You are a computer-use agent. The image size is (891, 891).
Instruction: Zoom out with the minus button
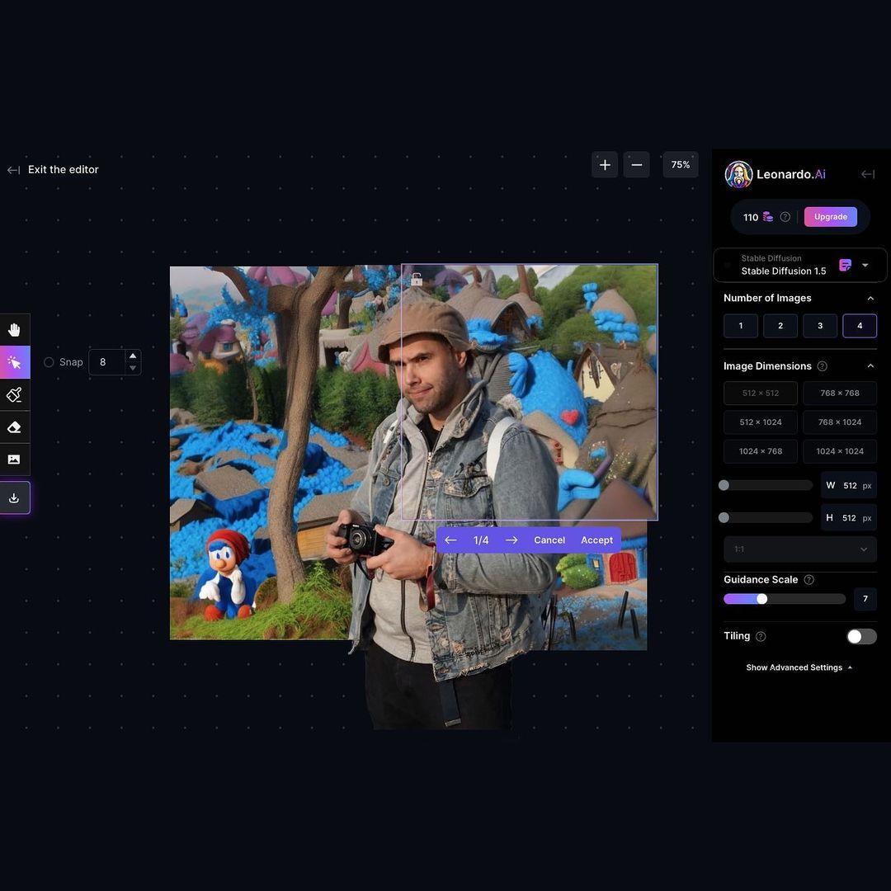(636, 165)
